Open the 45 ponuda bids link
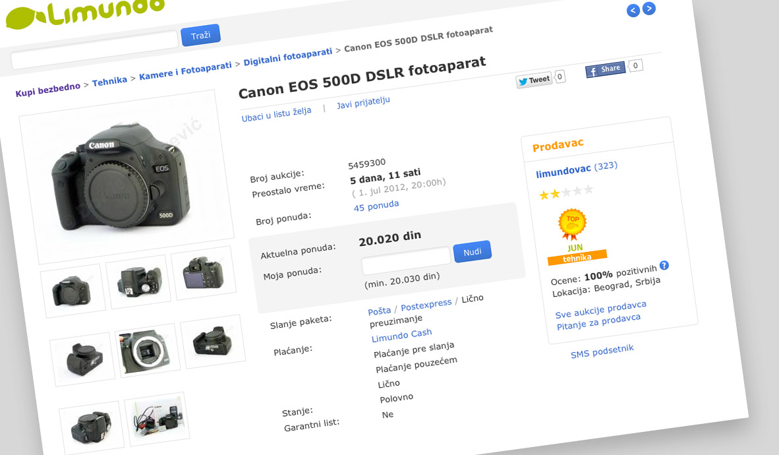Screen dimensions: 779x455 click(x=376, y=206)
